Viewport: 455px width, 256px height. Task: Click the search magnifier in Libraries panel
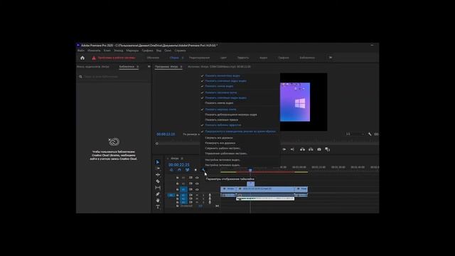click(80, 77)
